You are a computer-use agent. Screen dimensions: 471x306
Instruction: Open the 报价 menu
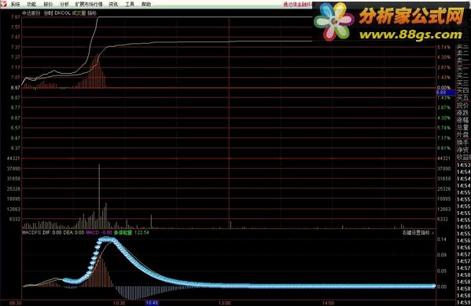point(48,4)
